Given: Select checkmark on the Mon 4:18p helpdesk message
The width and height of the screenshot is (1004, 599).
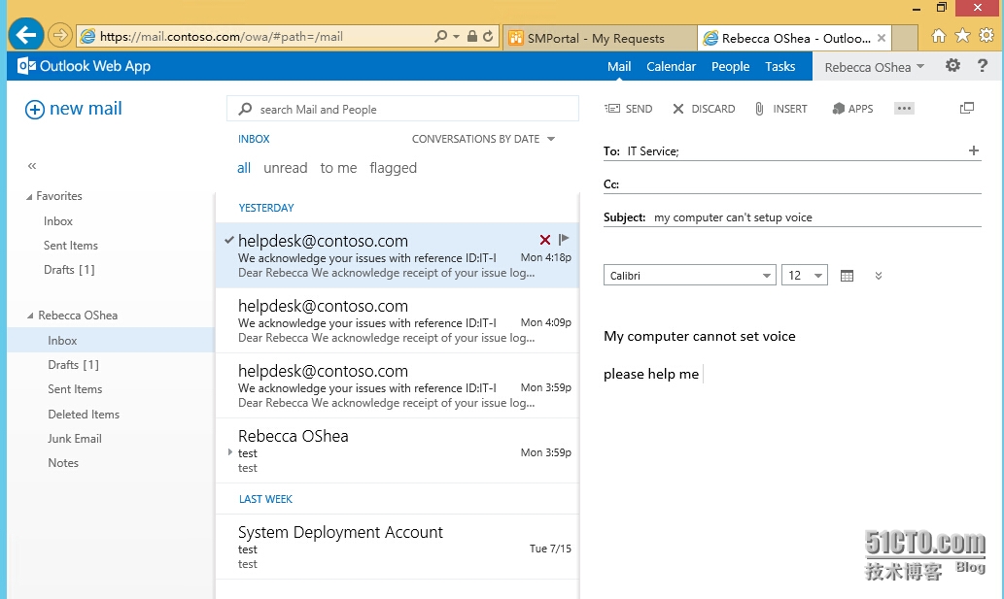Looking at the screenshot, I should [x=229, y=240].
